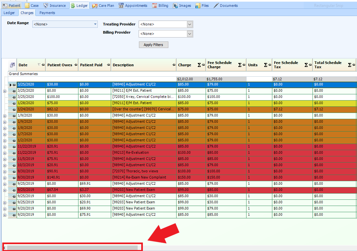The height and width of the screenshot is (251, 357).
Task: Click the sort indicator on the Date column
Action: 39,65
